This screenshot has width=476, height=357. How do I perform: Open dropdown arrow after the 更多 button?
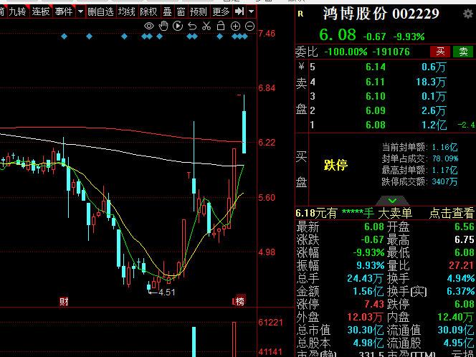[252, 12]
